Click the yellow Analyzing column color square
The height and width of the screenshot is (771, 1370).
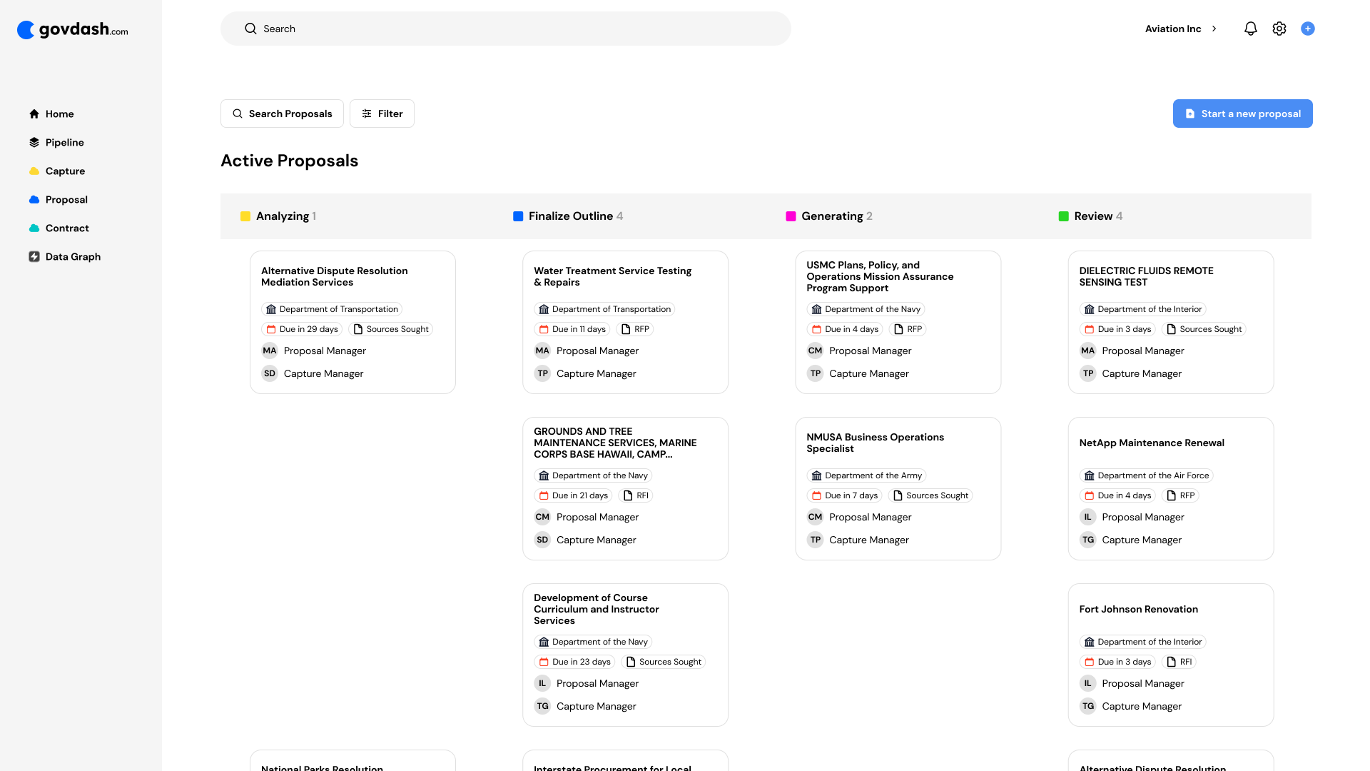pos(245,216)
